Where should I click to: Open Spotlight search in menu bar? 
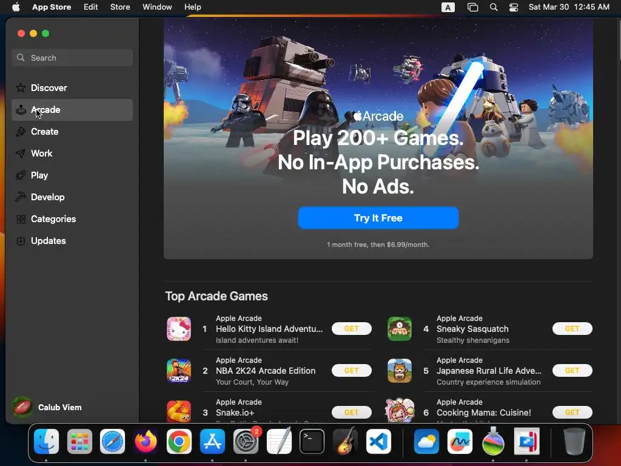(x=494, y=7)
